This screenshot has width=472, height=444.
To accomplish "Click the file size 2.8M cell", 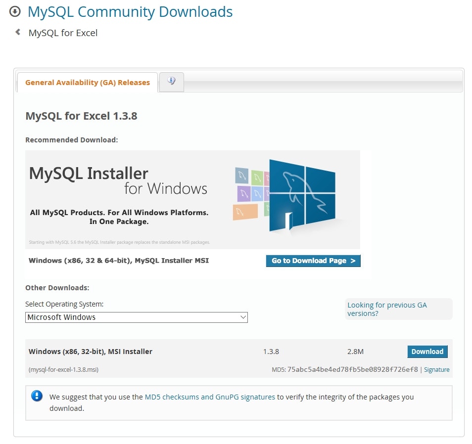I will (356, 352).
